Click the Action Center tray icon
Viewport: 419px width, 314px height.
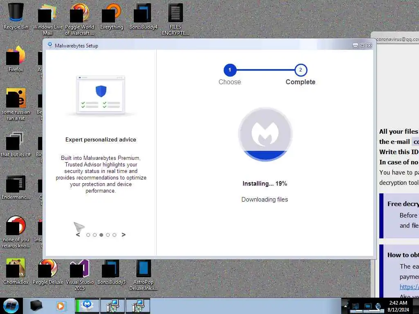coord(356,306)
